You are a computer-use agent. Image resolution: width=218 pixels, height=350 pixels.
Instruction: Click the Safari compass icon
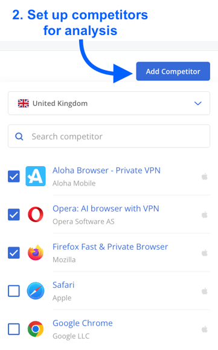36,291
